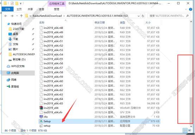The width and height of the screenshot is (195, 135).
Task: Refresh the current folder view
Action: coord(143,16)
